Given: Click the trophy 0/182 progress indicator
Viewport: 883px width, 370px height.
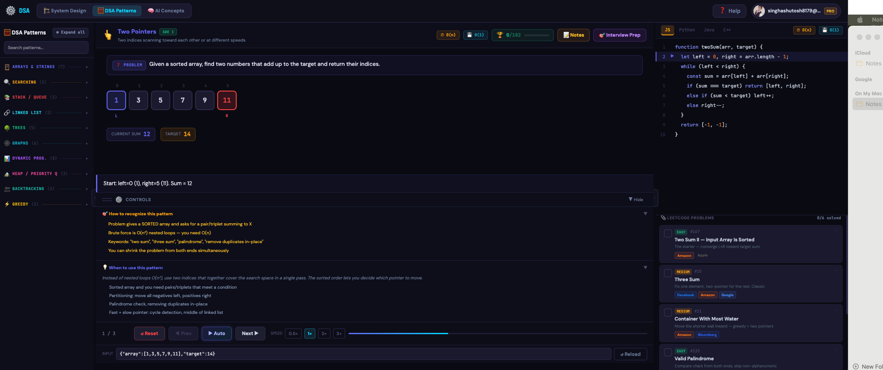Looking at the screenshot, I should [x=522, y=35].
